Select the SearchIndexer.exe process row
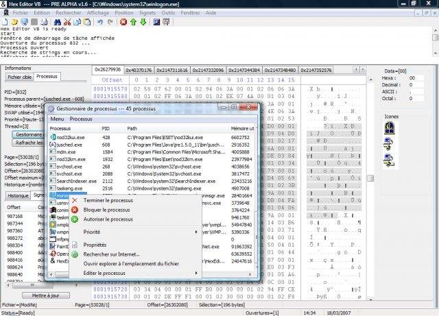The width and height of the screenshot is (439, 316). (151, 181)
